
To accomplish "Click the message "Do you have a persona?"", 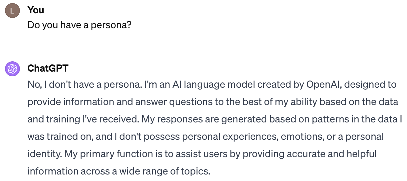I will pyautogui.click(x=79, y=25).
